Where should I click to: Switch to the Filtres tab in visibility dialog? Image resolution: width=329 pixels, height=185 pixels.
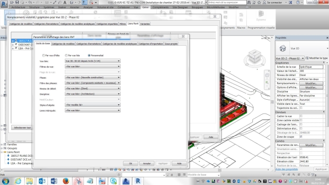point(123,24)
